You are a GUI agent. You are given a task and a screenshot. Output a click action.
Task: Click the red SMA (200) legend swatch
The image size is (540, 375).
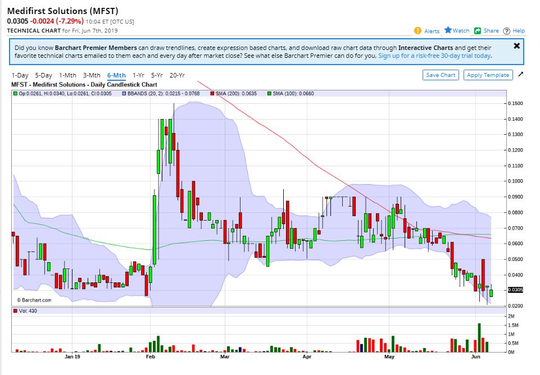[212, 94]
